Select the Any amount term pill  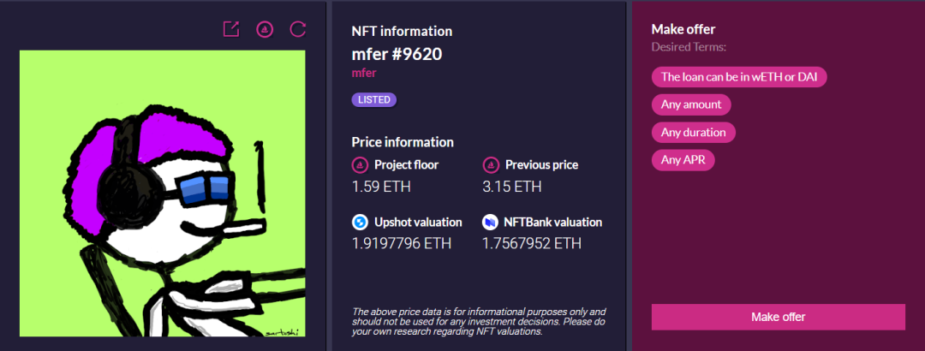691,104
